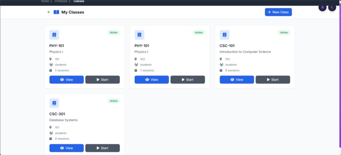This screenshot has width=341, height=155.
Task: Start the CSC-101 class
Action: tap(273, 80)
